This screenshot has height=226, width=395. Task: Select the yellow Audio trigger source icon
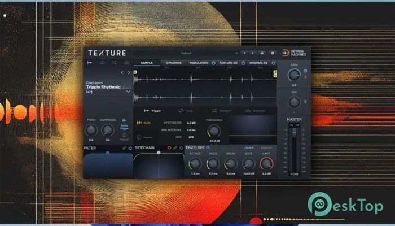[x=139, y=123]
